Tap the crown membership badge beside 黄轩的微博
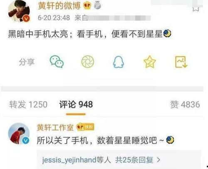The width and height of the screenshot is (208, 169). click(87, 6)
